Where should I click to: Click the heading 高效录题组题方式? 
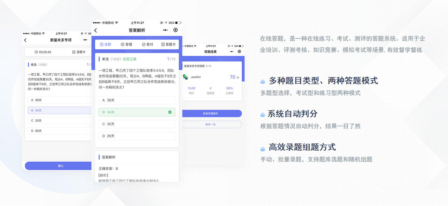click(302, 147)
